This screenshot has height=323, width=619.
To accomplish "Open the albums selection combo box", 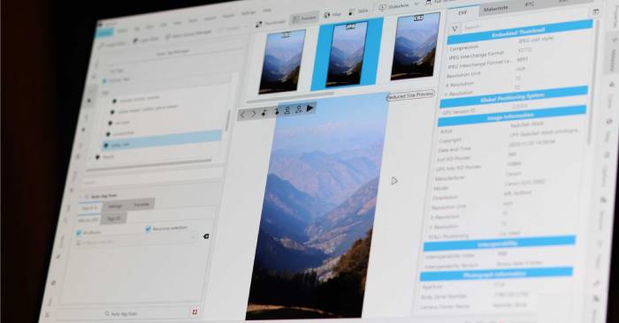I will 136,240.
